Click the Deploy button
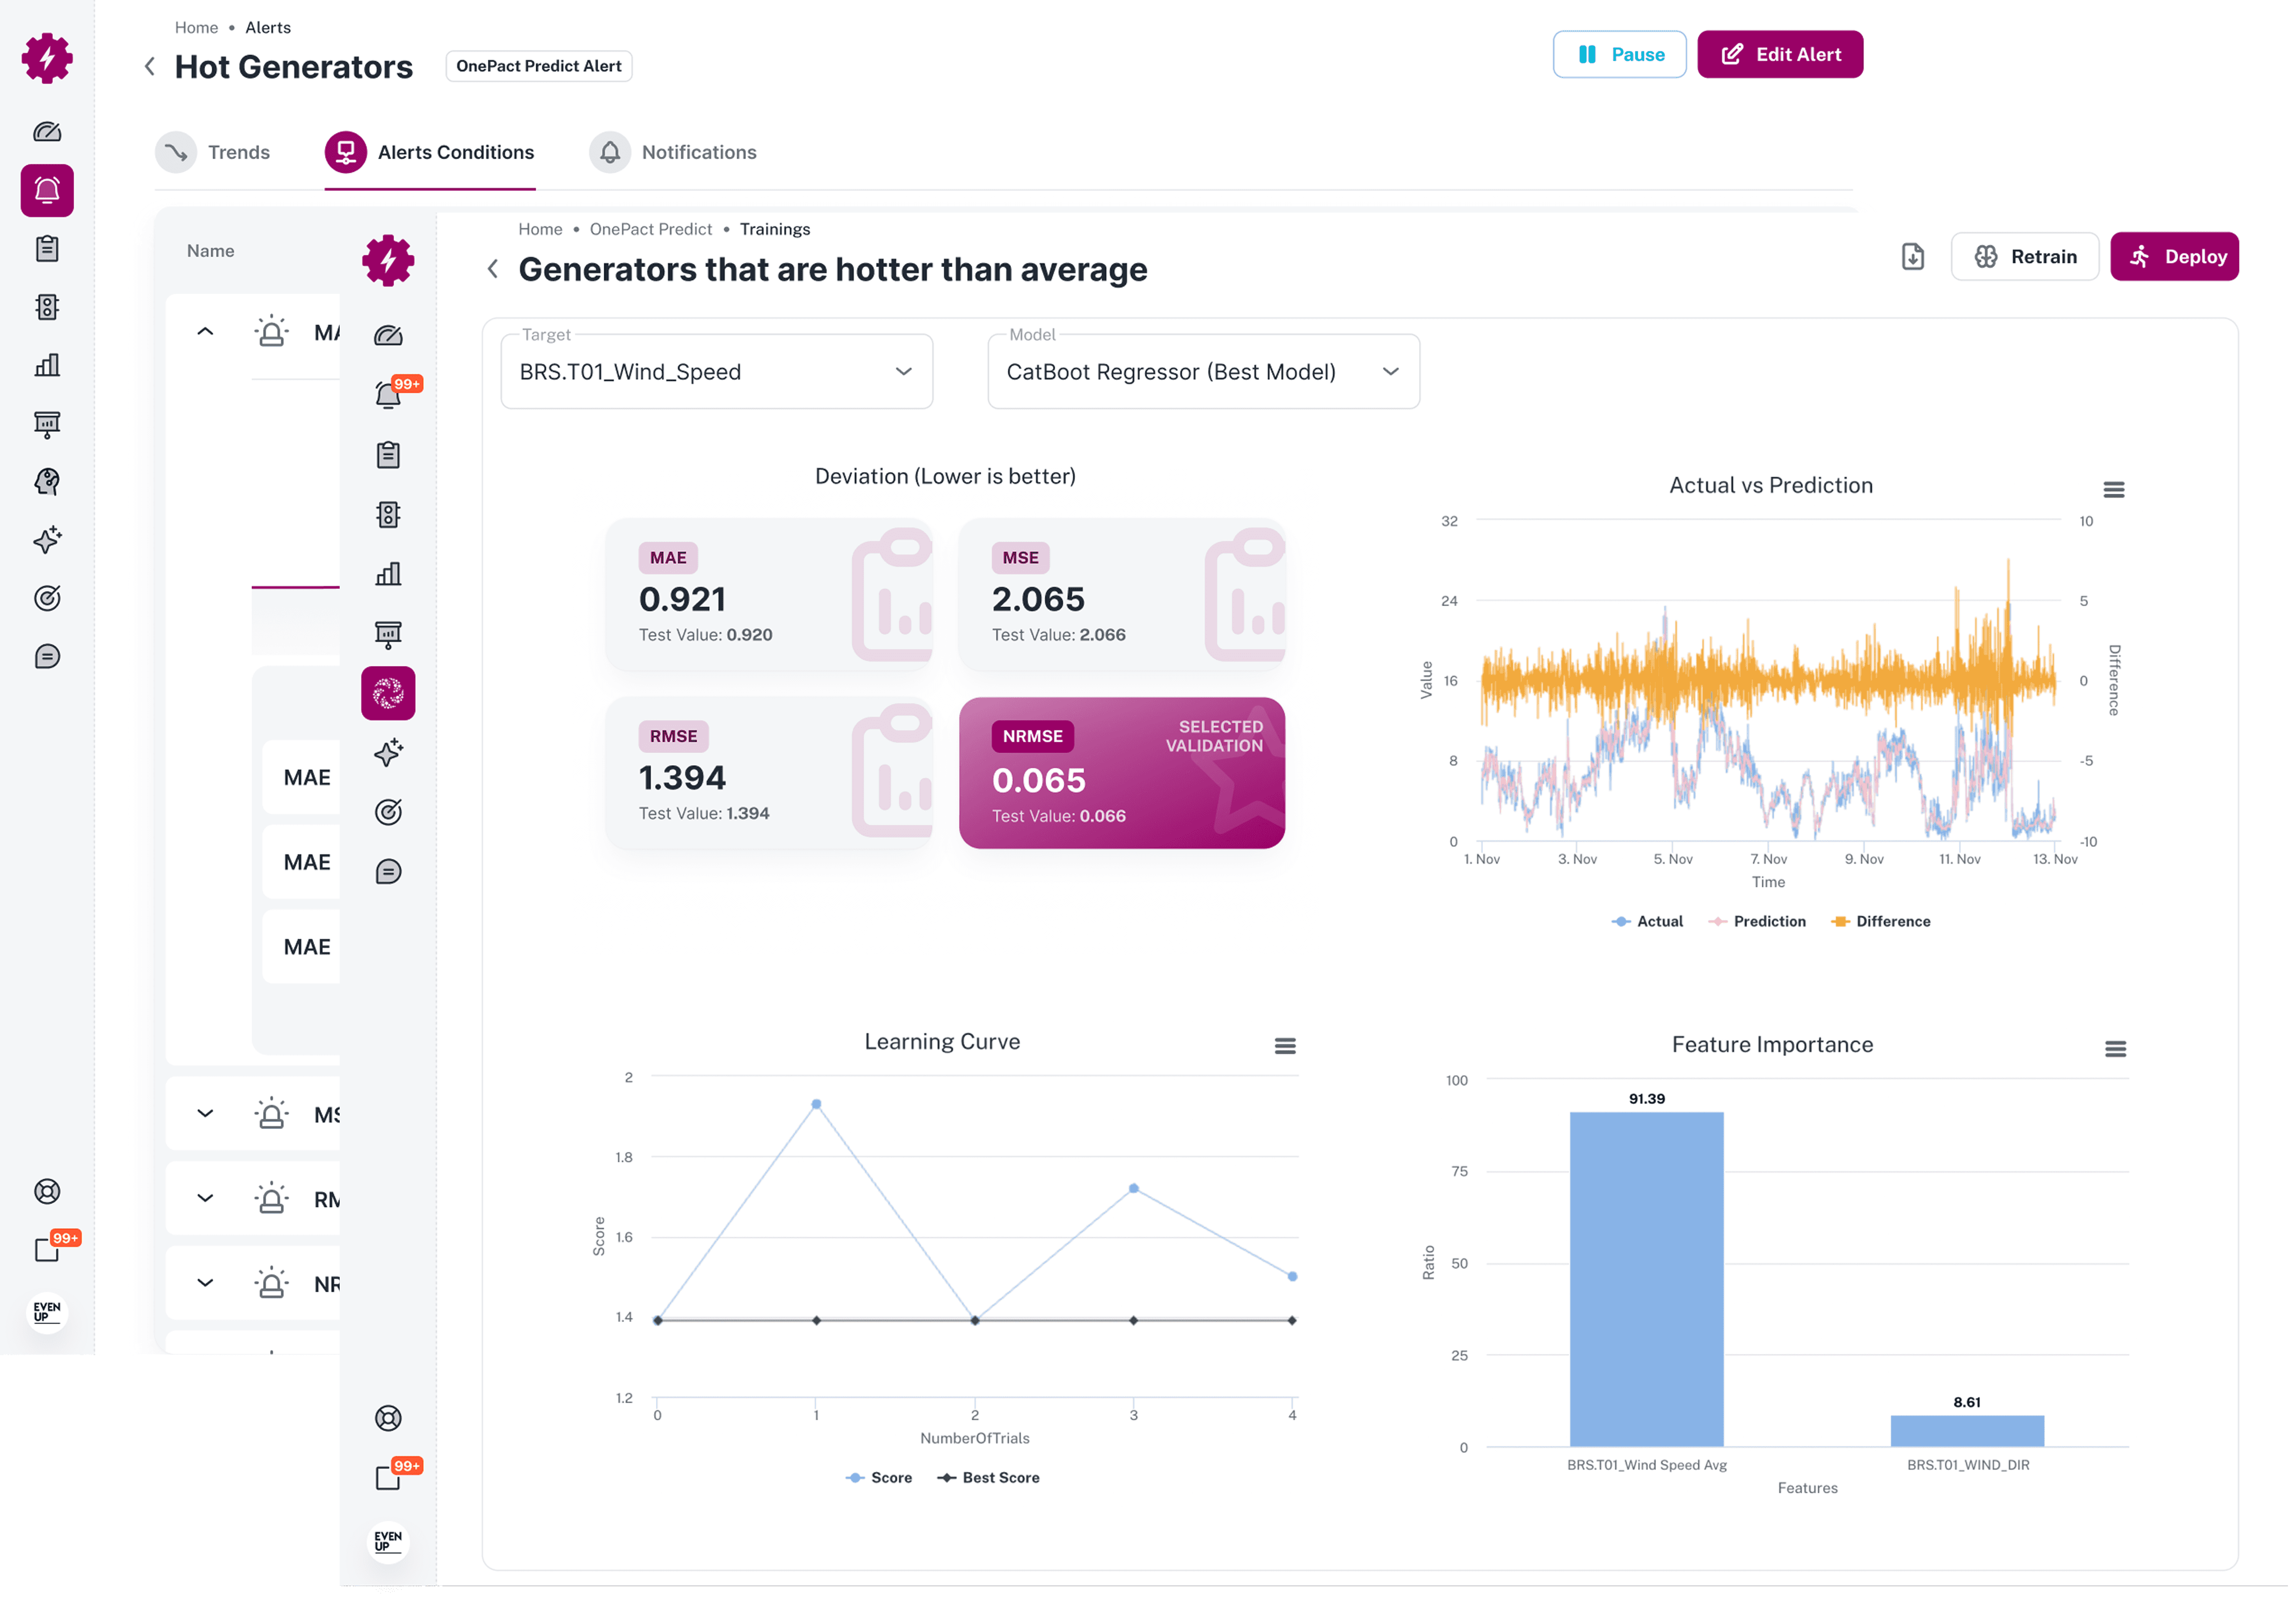 pos(2174,257)
